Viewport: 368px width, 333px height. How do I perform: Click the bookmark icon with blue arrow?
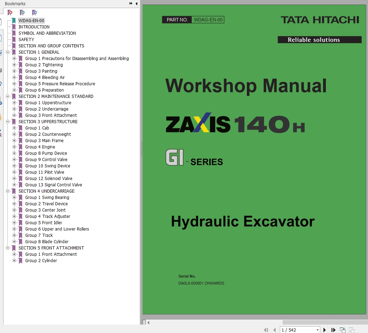point(34,13)
